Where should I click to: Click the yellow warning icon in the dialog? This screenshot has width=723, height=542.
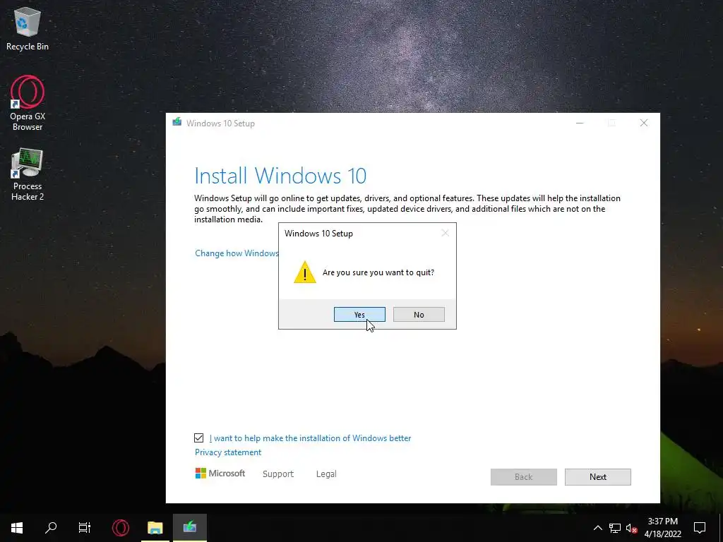305,272
